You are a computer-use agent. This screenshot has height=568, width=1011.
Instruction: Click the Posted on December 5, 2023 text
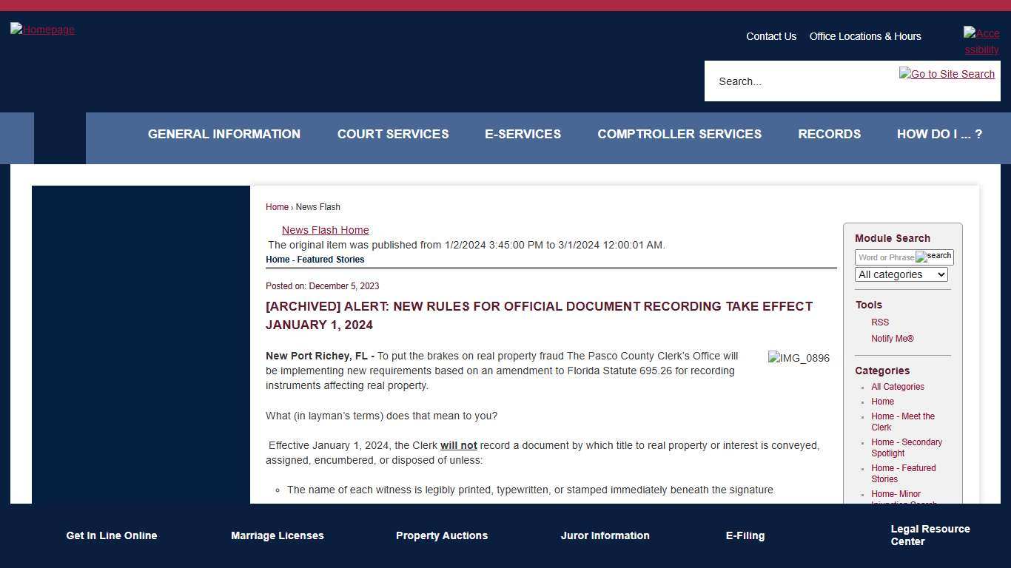(323, 286)
